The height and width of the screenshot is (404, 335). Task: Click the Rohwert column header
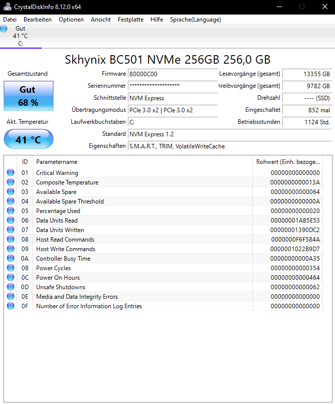pyautogui.click(x=287, y=162)
